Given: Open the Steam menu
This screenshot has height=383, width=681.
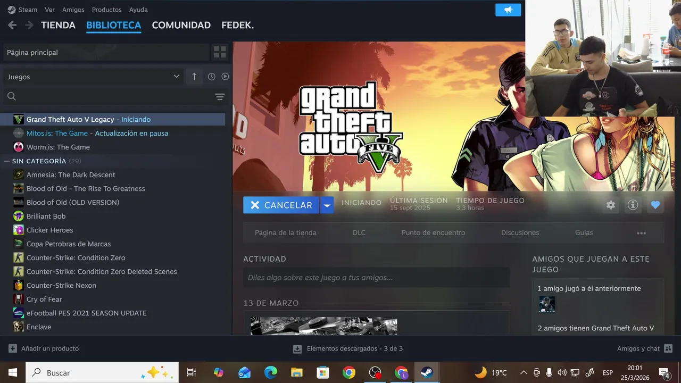Looking at the screenshot, I should (x=22, y=10).
